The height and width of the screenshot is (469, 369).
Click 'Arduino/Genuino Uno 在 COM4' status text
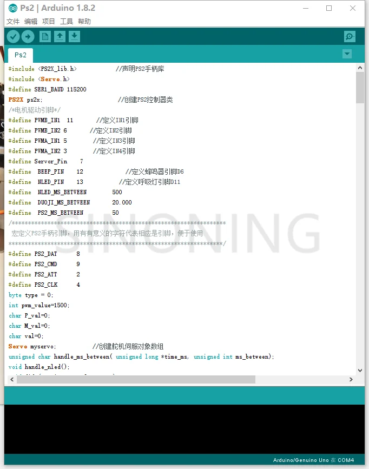pos(313,460)
